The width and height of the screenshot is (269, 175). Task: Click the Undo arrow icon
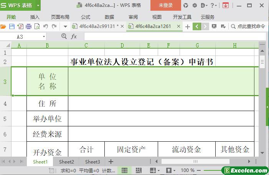click(46, 26)
